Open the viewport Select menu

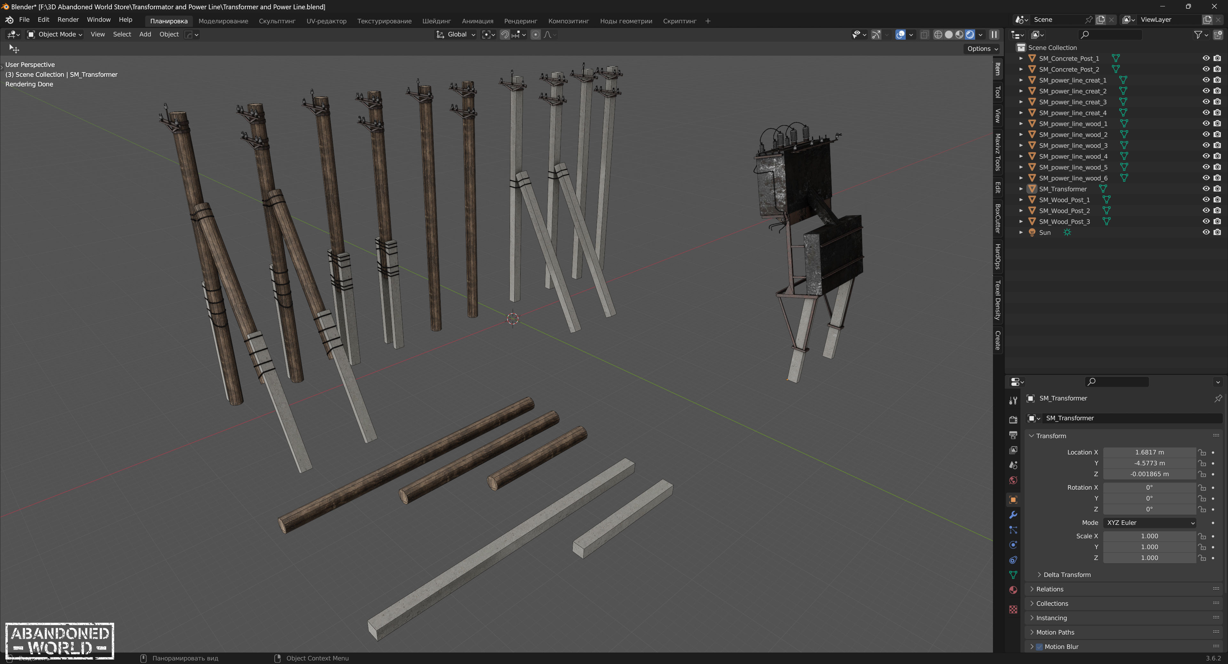122,34
